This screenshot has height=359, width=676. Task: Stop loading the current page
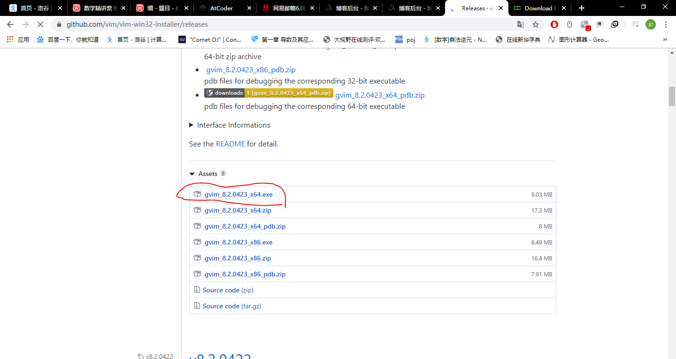[x=40, y=24]
